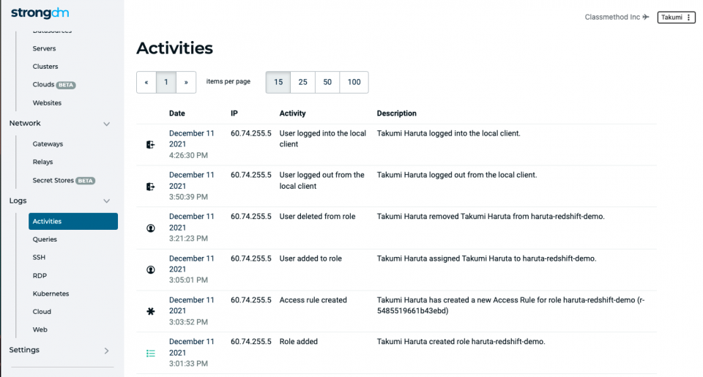This screenshot has width=703, height=377.
Task: Go to the next page of activities
Action: point(186,82)
